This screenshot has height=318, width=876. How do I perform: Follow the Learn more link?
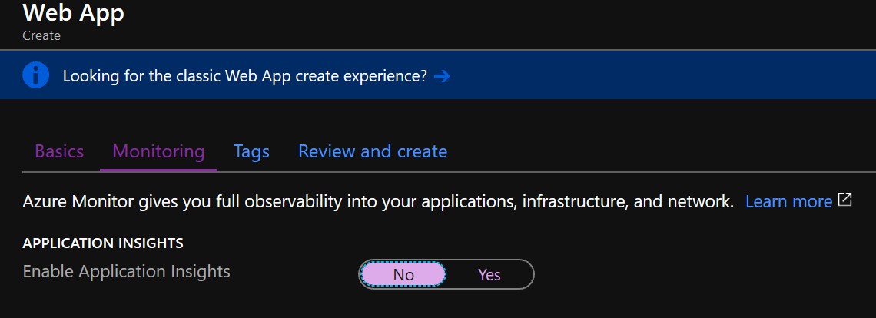(x=789, y=201)
